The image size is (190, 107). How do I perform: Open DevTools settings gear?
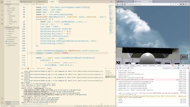183,65
